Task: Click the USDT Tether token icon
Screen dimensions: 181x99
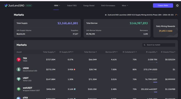Action: click(19, 79)
